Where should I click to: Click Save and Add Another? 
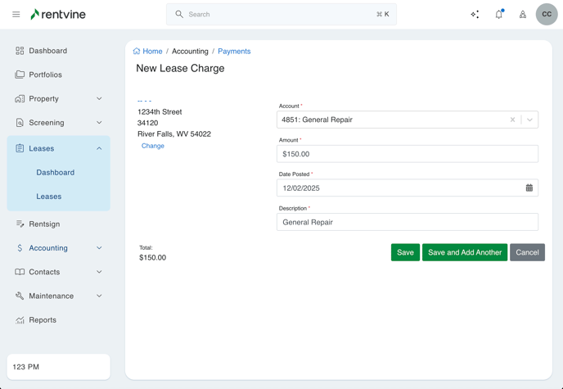pos(465,252)
